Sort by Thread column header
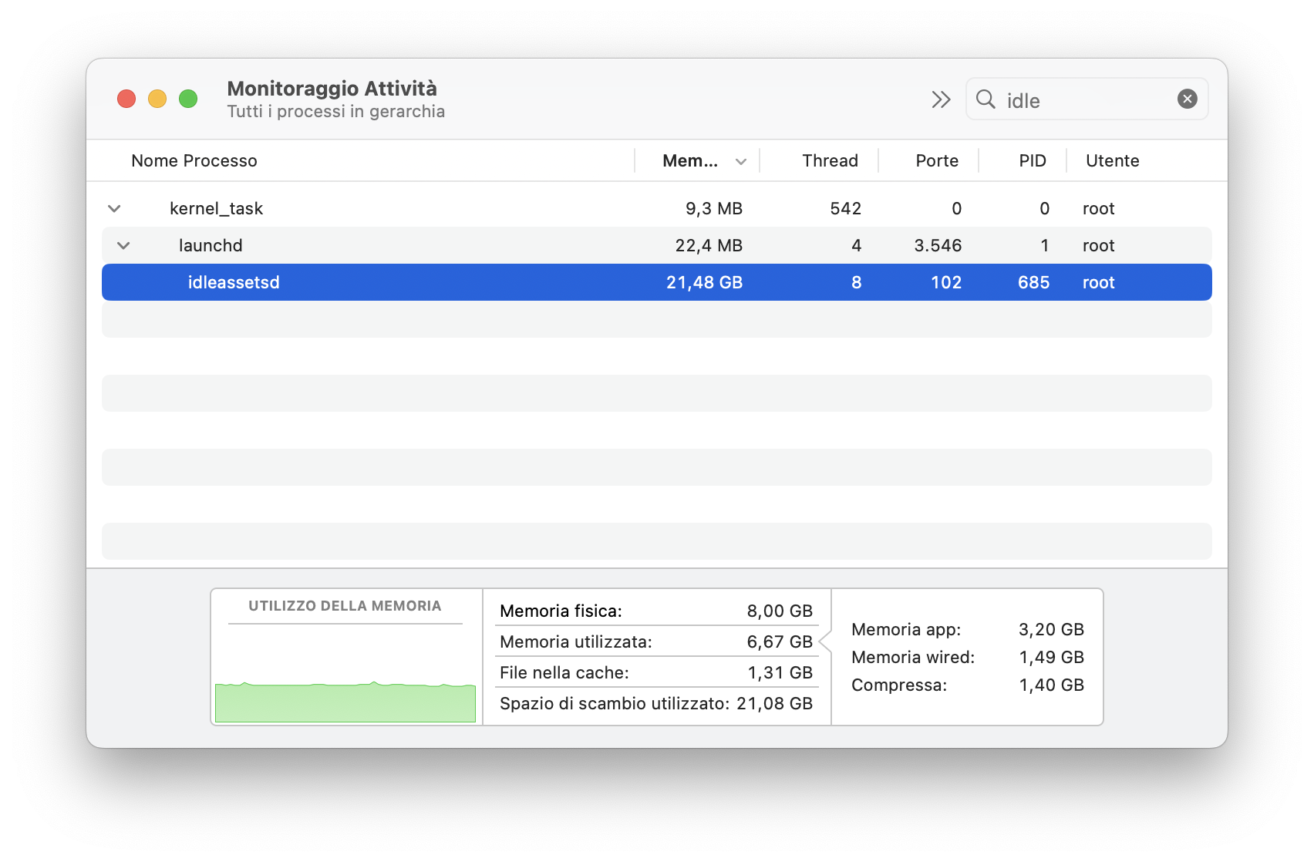The image size is (1314, 862). pos(830,160)
